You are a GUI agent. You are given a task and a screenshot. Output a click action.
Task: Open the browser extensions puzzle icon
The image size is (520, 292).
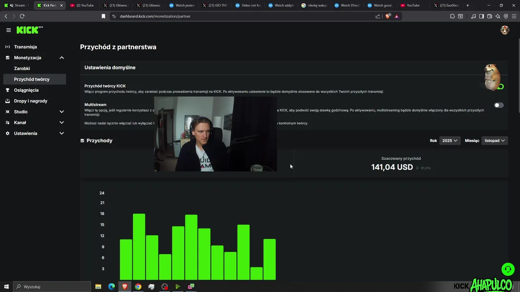point(452,16)
